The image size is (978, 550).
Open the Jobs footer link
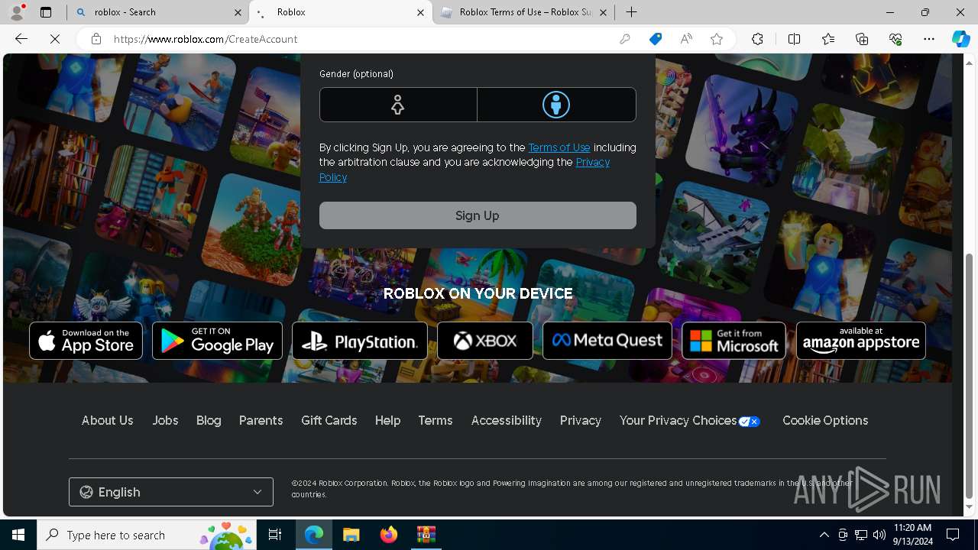(165, 421)
